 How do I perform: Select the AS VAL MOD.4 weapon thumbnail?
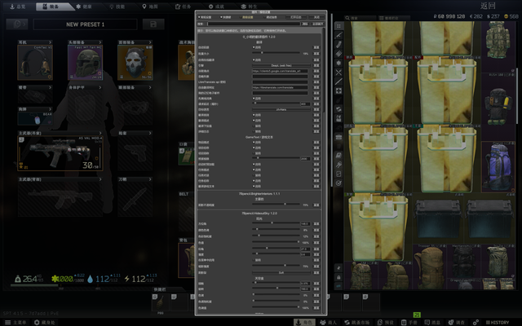pyautogui.click(x=60, y=153)
